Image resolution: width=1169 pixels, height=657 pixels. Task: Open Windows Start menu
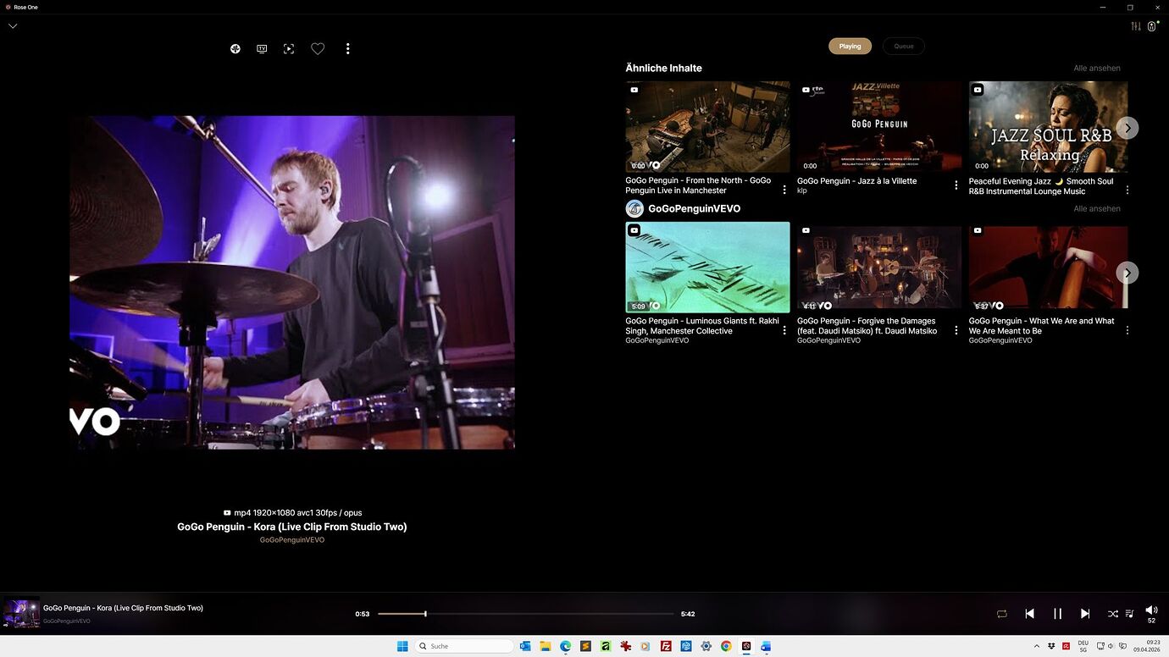402,646
